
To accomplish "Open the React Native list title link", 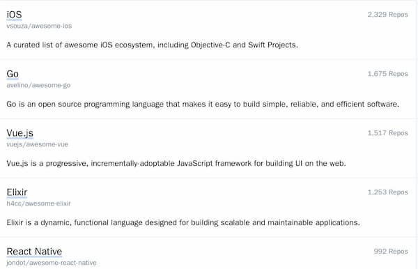I will pos(34,252).
